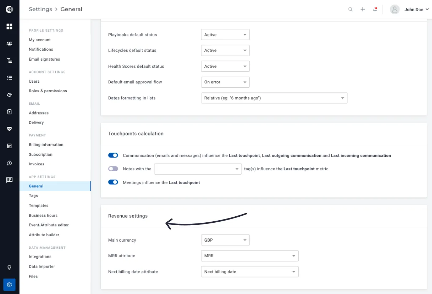432x294 pixels.
Task: Disable Communication influence touchpoint toggle
Action: (113, 155)
